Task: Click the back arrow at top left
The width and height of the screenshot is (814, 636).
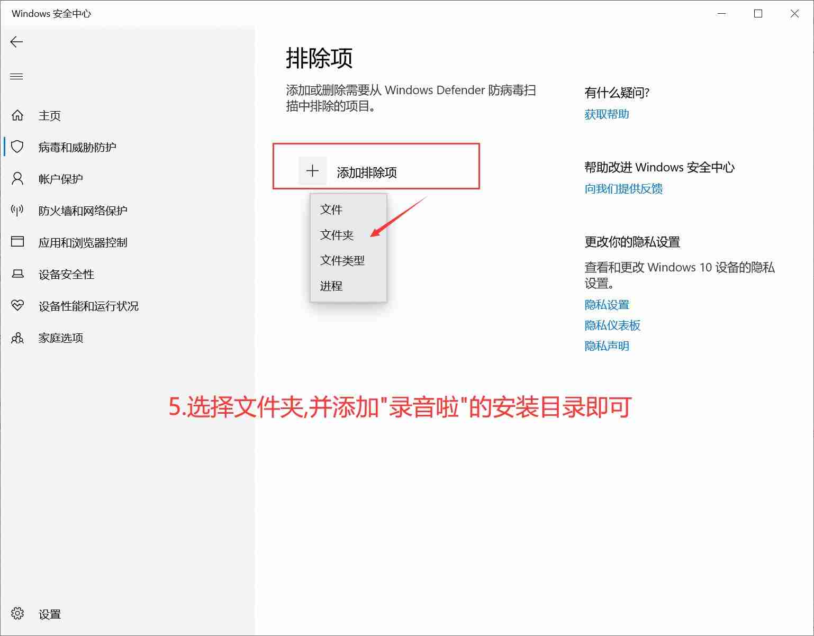Action: coord(16,42)
